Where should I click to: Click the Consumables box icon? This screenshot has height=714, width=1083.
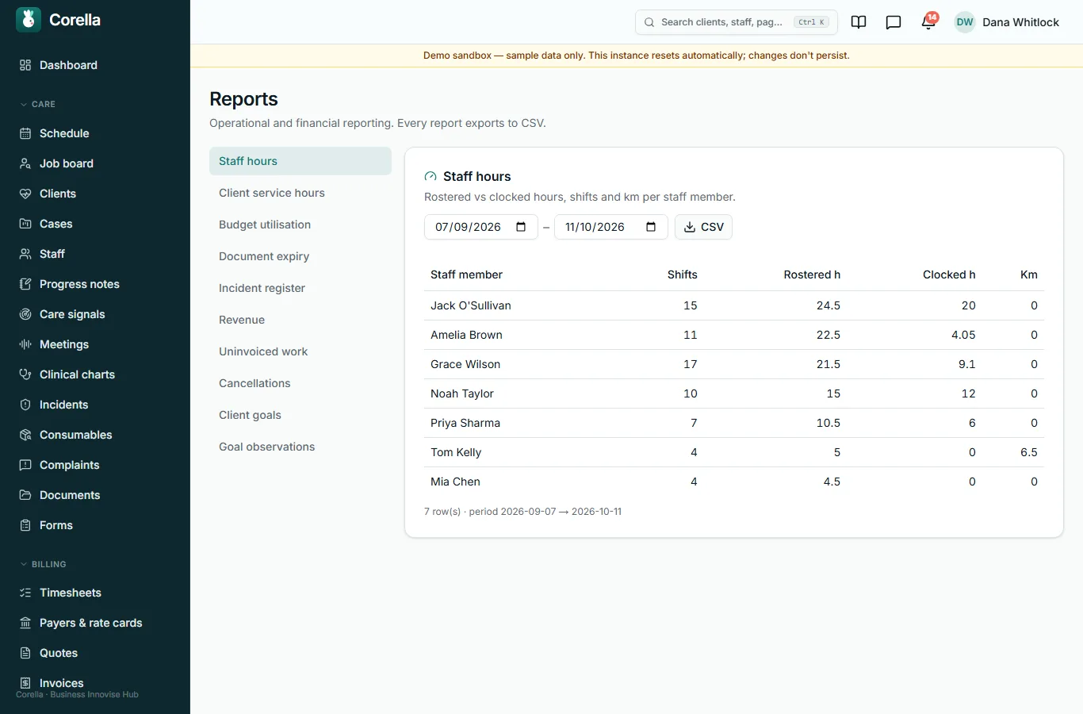25,435
